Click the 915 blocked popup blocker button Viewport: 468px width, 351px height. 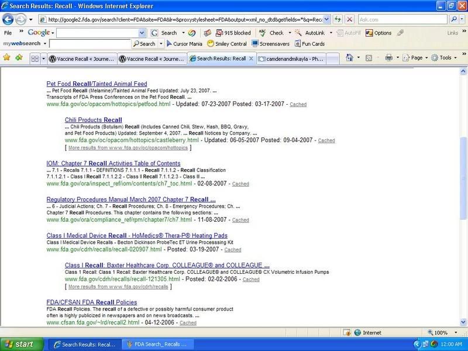(x=233, y=33)
